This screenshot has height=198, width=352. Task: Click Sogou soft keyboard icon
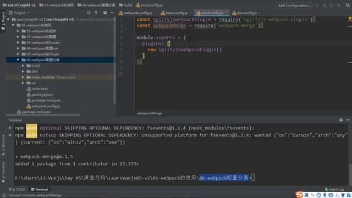(331, 195)
